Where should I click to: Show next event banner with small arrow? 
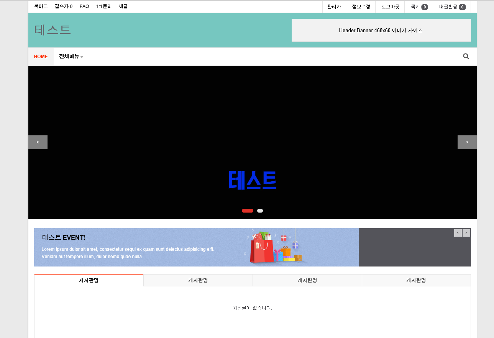[x=466, y=232]
